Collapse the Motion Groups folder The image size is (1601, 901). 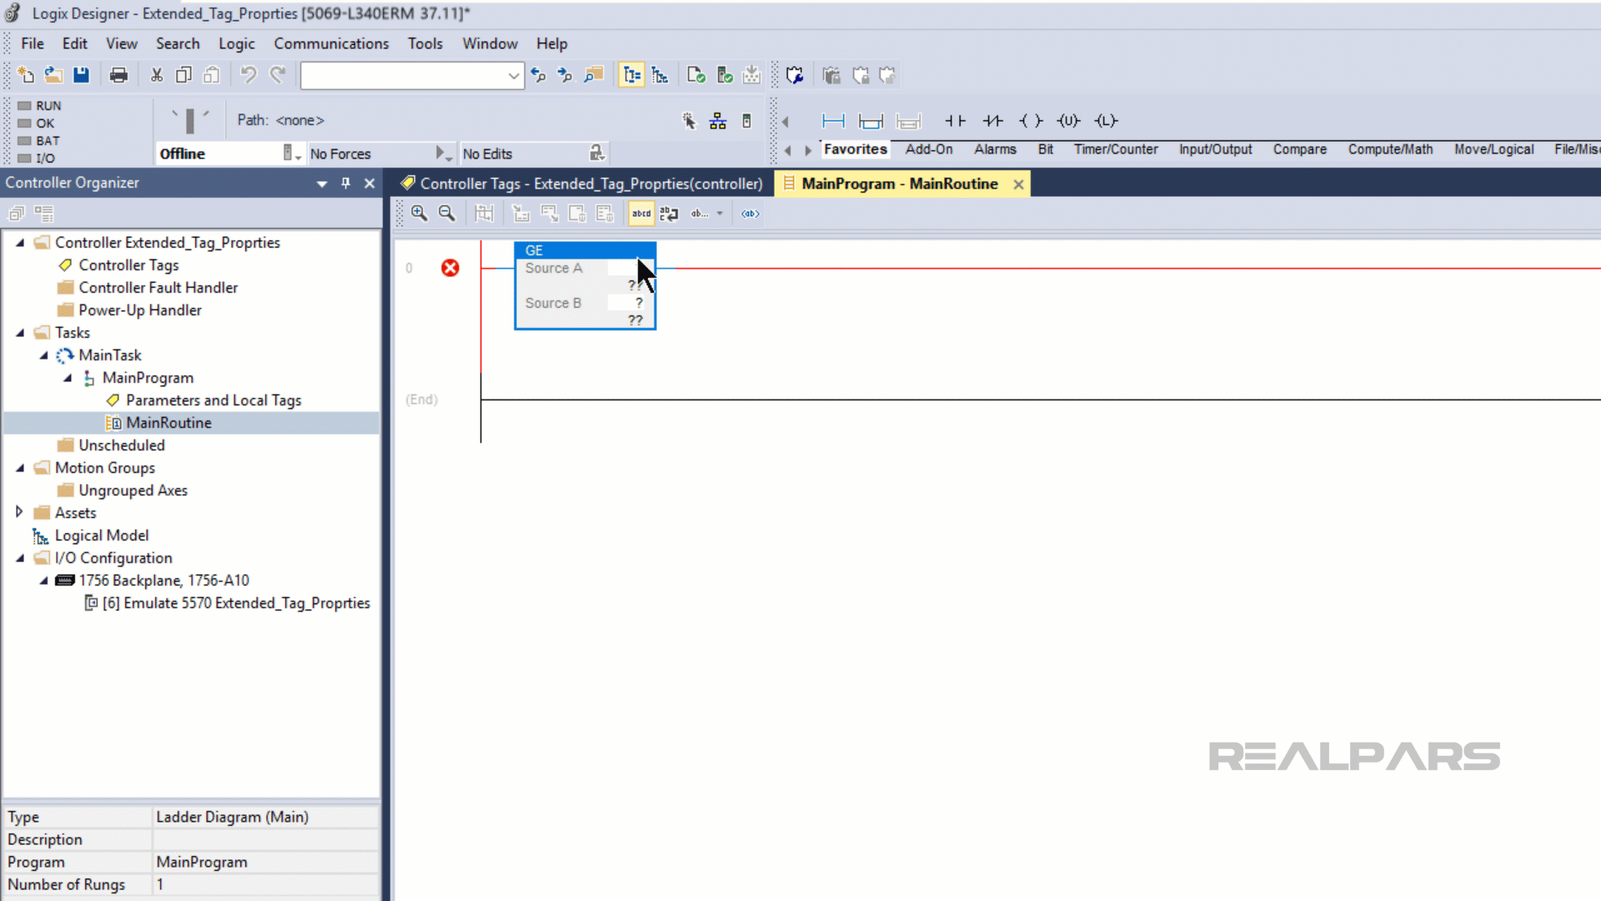pos(20,468)
